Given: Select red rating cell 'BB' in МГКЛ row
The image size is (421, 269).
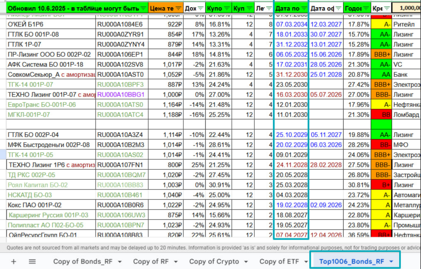Looking at the screenshot, I should point(381,115).
